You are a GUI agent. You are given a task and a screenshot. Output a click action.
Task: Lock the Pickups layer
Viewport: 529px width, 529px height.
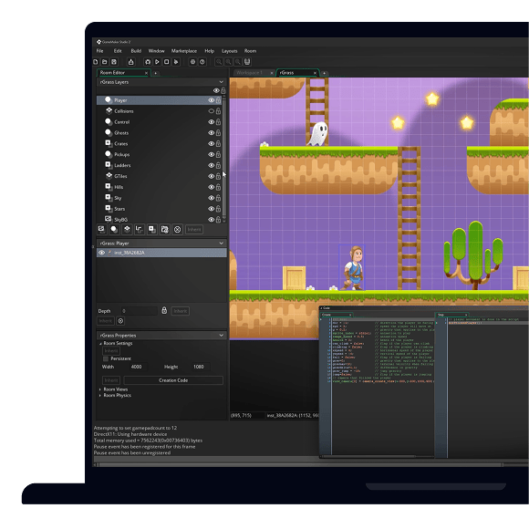(x=218, y=154)
